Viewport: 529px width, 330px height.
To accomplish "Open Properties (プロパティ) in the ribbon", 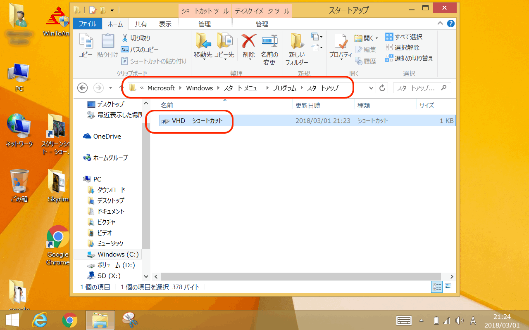I will [341, 43].
